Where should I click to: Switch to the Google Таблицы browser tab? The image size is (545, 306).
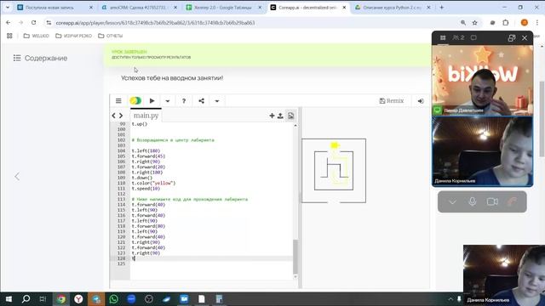(x=223, y=8)
